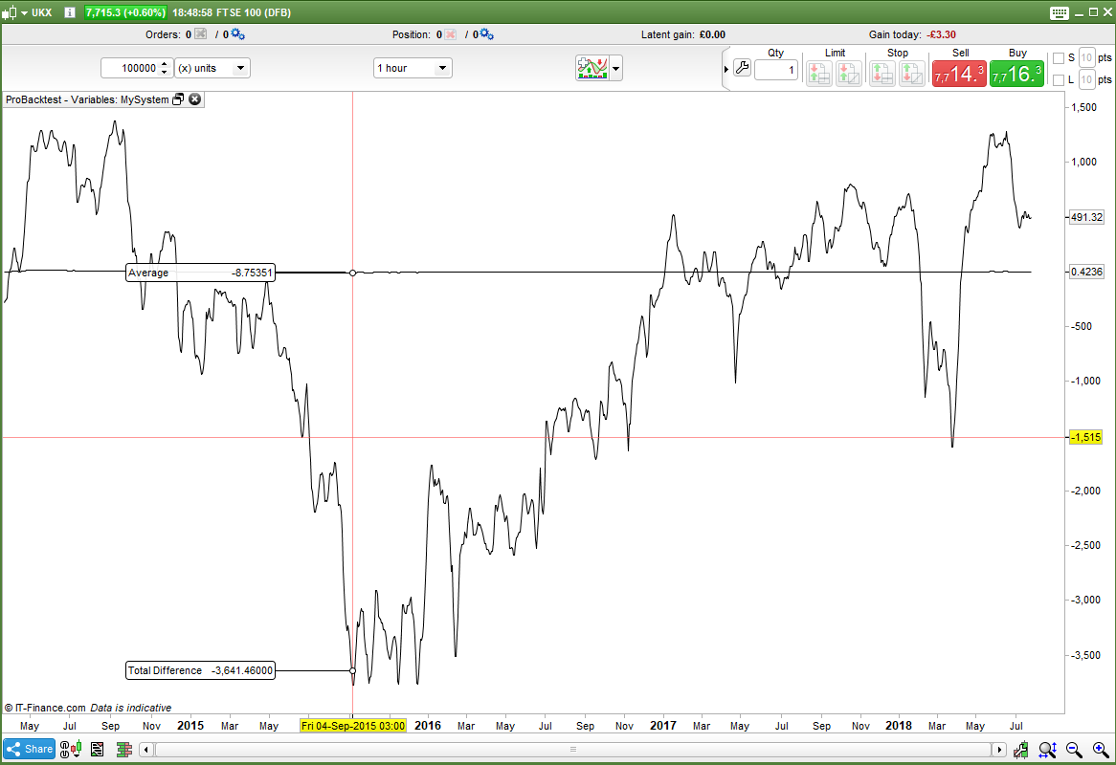Click the linked charts candlestick icon
Image resolution: width=1116 pixels, height=765 pixels.
tap(70, 750)
